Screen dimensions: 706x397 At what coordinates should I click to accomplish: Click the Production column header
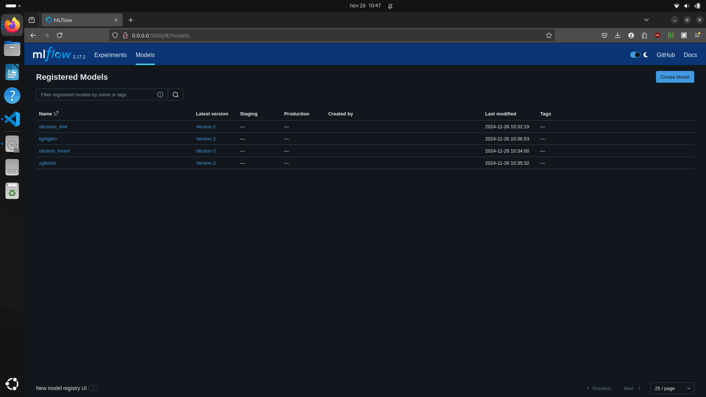coord(296,114)
